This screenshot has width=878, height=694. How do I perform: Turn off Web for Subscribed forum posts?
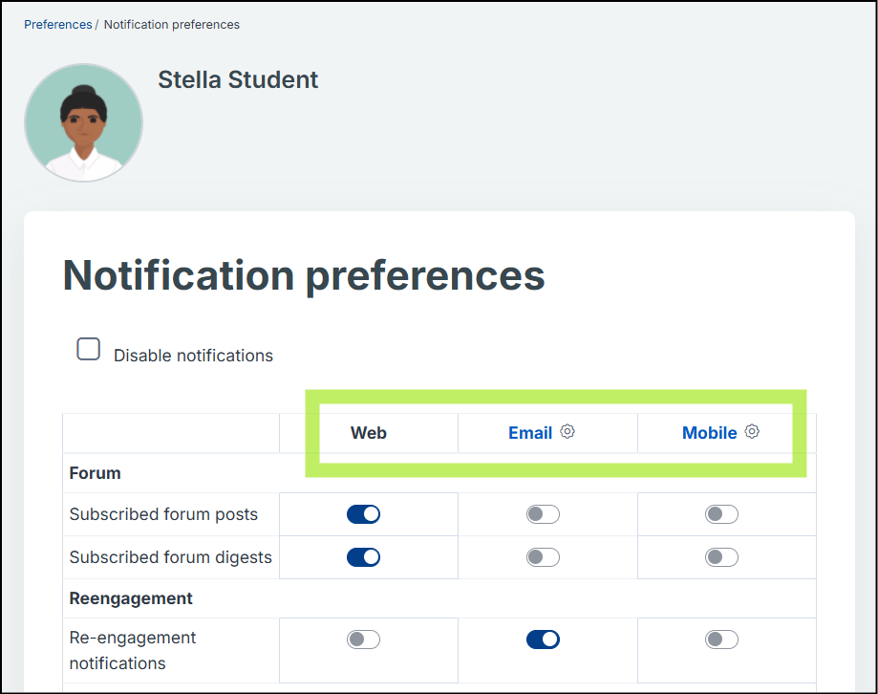click(363, 514)
